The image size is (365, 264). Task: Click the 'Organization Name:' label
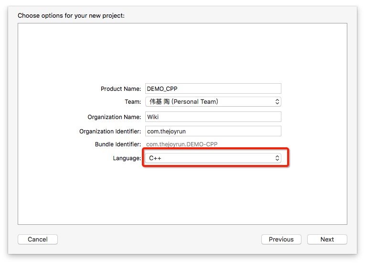[x=114, y=117]
